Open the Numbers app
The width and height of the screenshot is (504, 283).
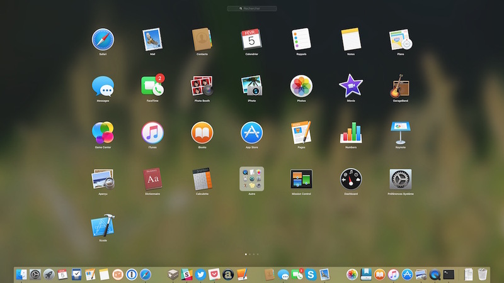[x=351, y=133]
